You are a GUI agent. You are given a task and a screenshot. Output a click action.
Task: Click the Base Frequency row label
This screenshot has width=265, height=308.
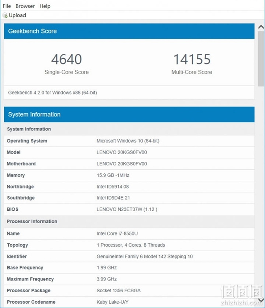(x=25, y=267)
